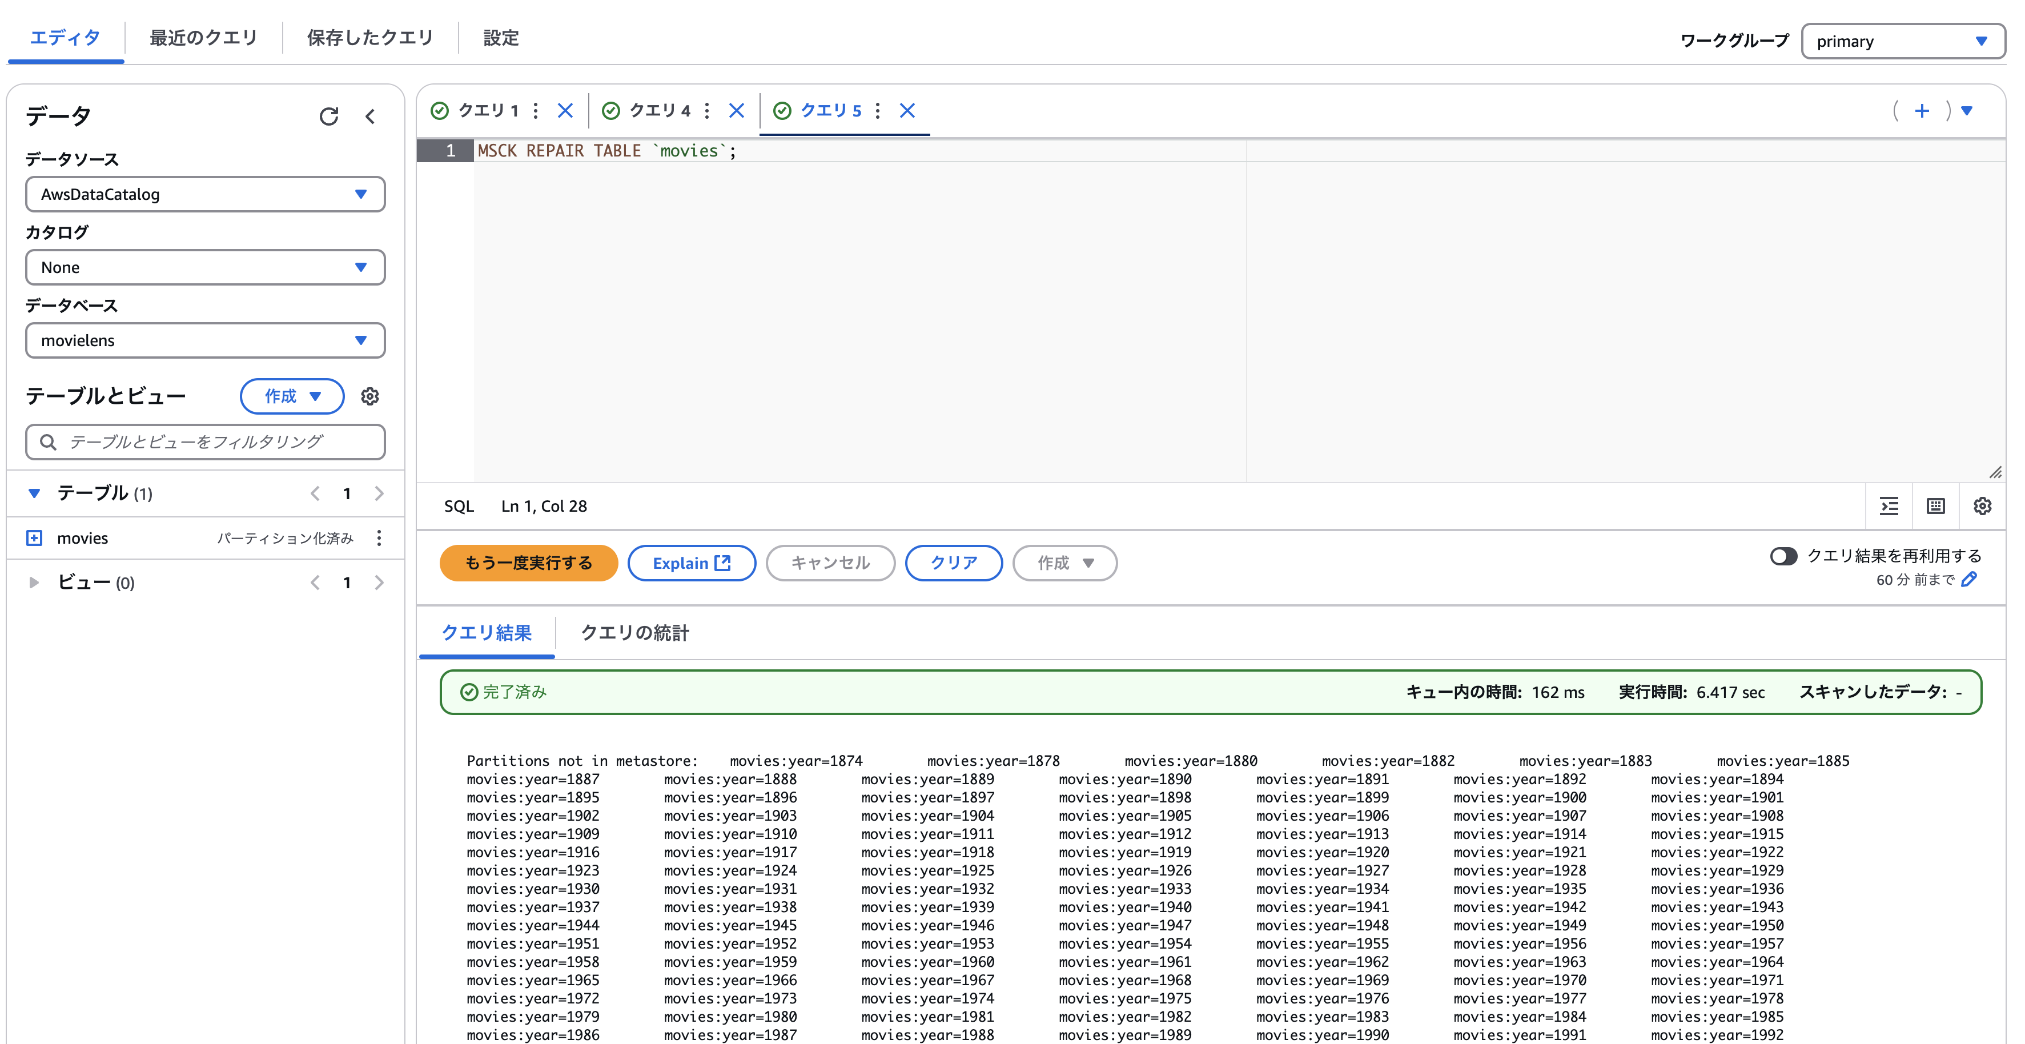Open クエリ 4 tab options menu

pos(707,111)
